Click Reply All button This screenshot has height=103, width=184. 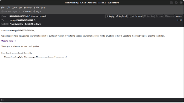[x=121, y=16]
